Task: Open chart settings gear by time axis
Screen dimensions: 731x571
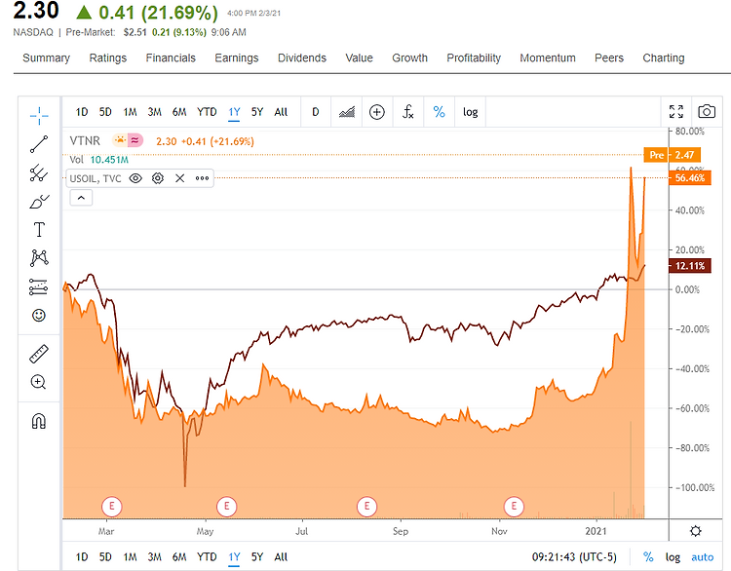Action: click(696, 531)
